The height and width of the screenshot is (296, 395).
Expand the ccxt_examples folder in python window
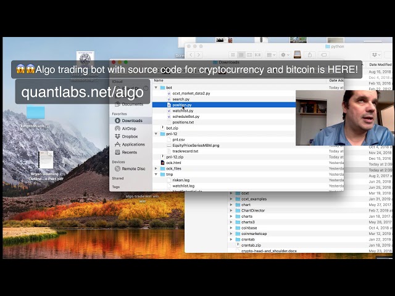coord(231,199)
